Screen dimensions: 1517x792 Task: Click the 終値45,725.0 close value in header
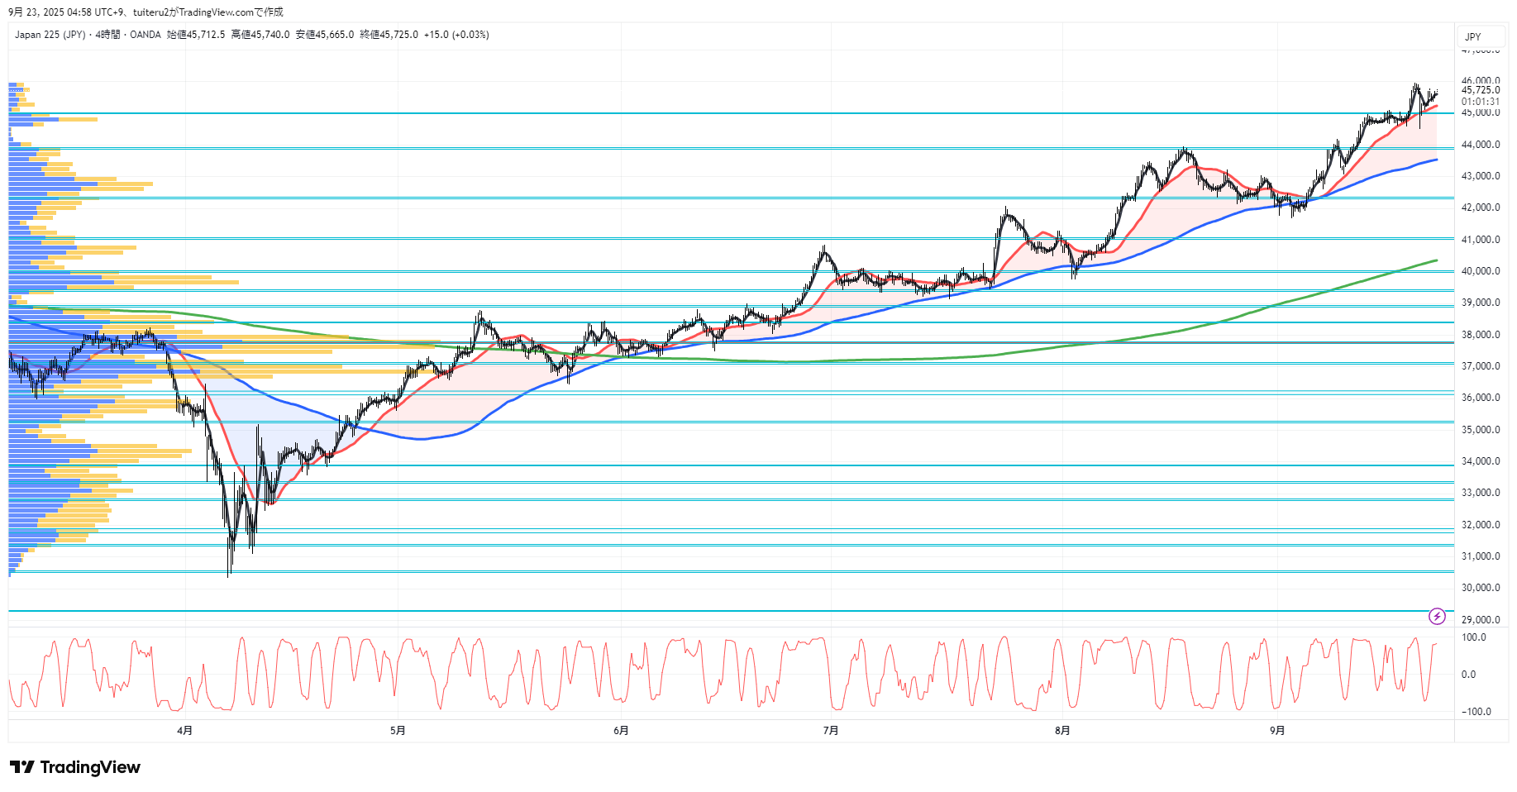click(x=389, y=35)
